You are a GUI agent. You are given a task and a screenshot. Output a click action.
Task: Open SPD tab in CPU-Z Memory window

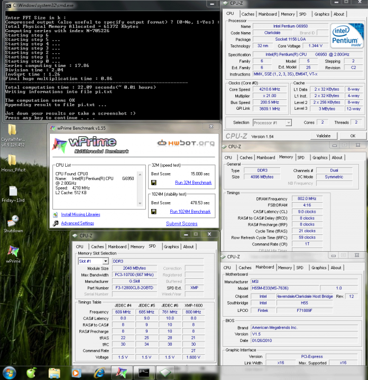tap(301, 157)
